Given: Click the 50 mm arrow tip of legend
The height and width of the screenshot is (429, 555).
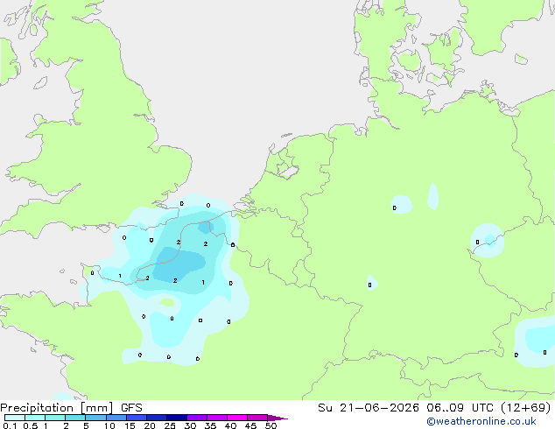Looking at the screenshot, I should click(x=277, y=418).
